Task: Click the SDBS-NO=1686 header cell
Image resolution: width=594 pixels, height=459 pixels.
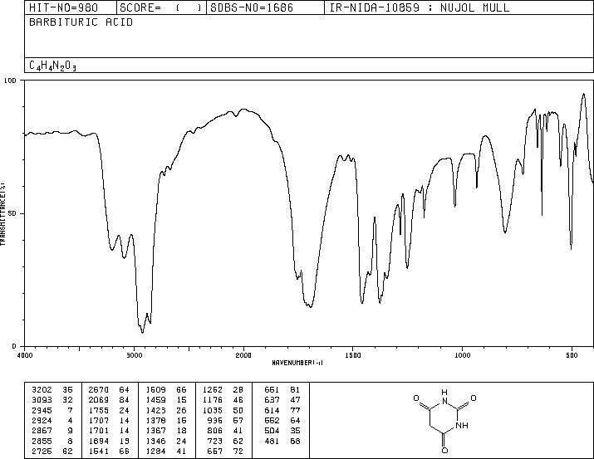Action: (x=265, y=7)
